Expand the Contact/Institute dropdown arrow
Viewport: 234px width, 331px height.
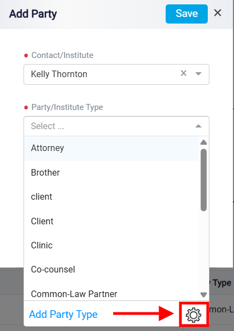198,74
